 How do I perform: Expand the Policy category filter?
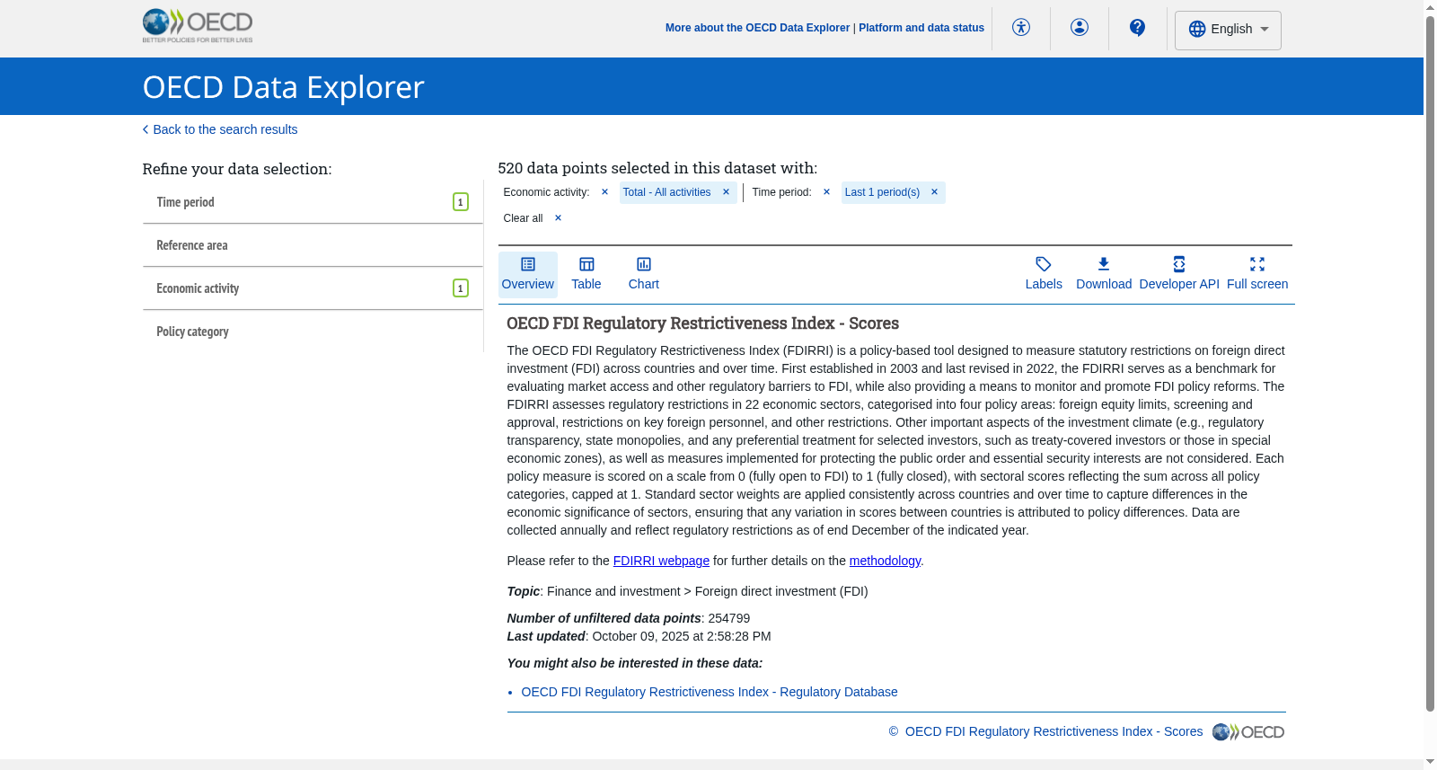[313, 332]
